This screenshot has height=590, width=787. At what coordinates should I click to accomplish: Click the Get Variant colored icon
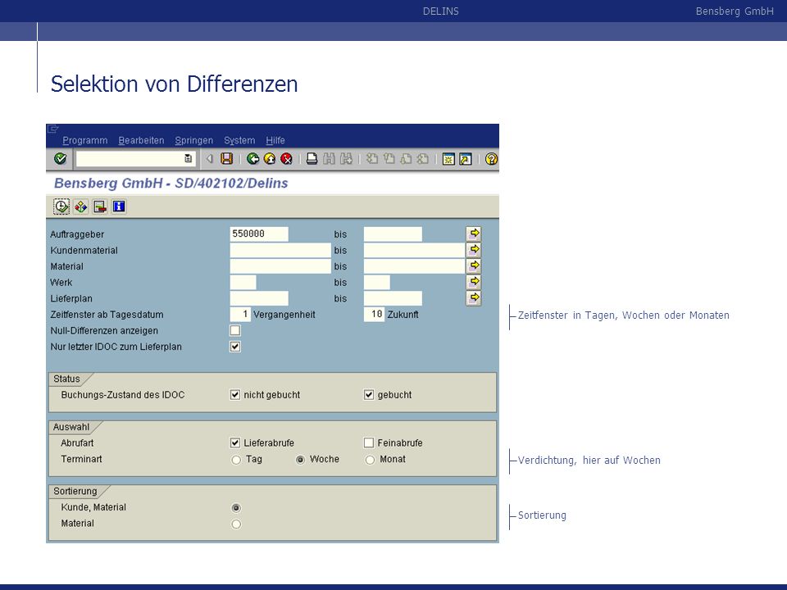(x=81, y=206)
